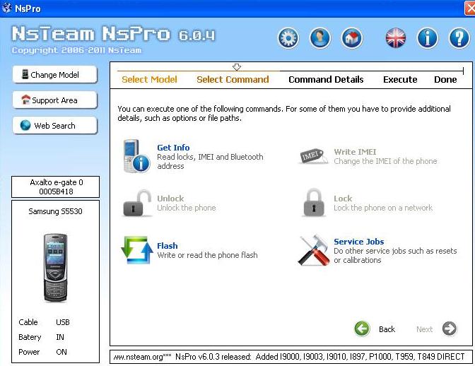Click the NsPro title bar app icon

pos(6,8)
